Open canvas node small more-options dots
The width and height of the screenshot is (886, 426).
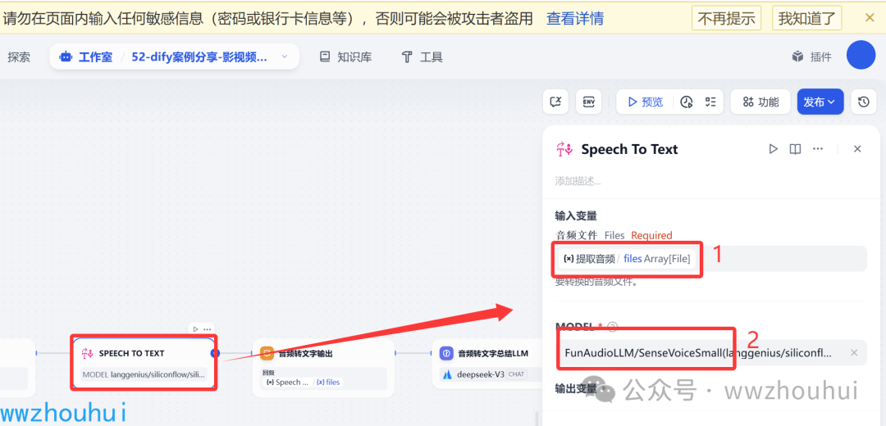point(208,329)
